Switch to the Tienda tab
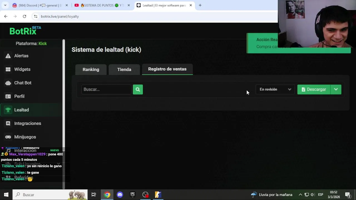The image size is (356, 200). click(124, 69)
